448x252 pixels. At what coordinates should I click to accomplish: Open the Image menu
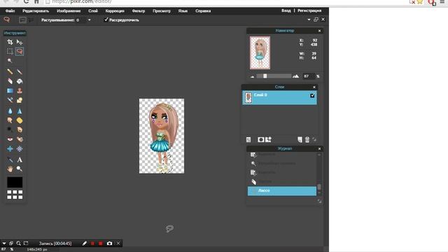click(69, 11)
